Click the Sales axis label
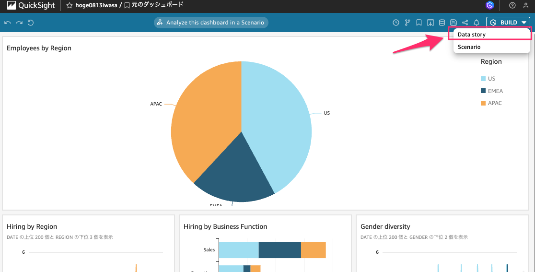 (209, 250)
